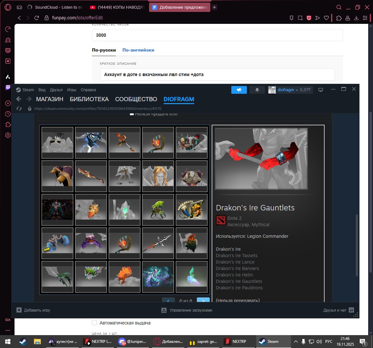Viewport: 373px width, 348px height.
Task: Expand the hidden taskbar icons chevron
Action: [296, 341]
